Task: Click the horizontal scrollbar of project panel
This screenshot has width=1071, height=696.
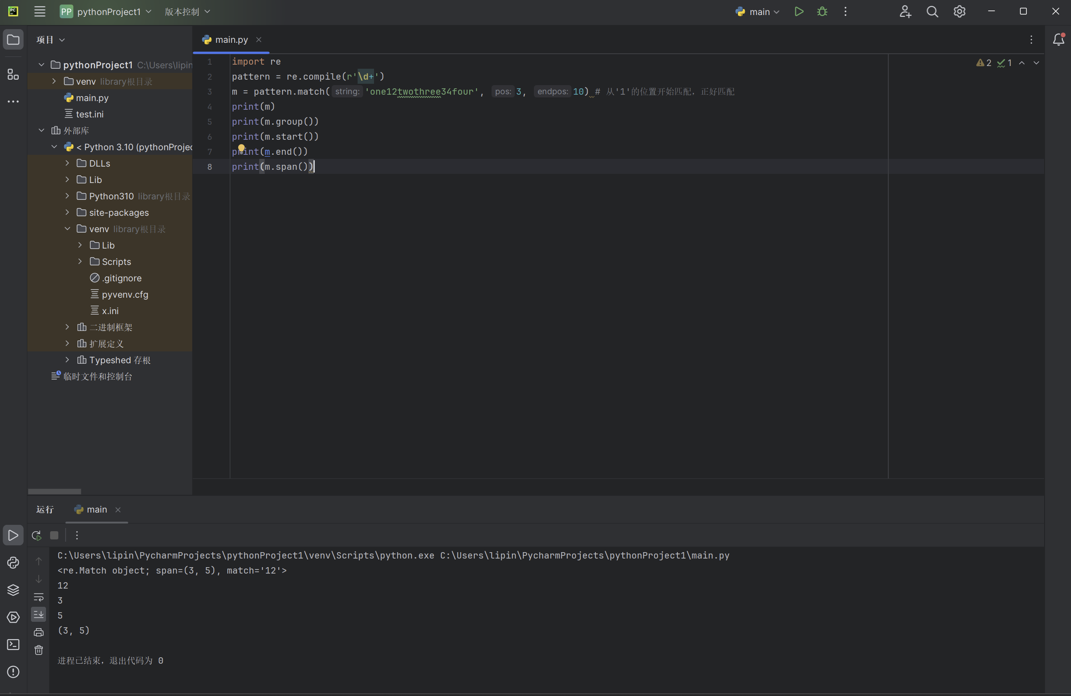Action: pyautogui.click(x=55, y=492)
